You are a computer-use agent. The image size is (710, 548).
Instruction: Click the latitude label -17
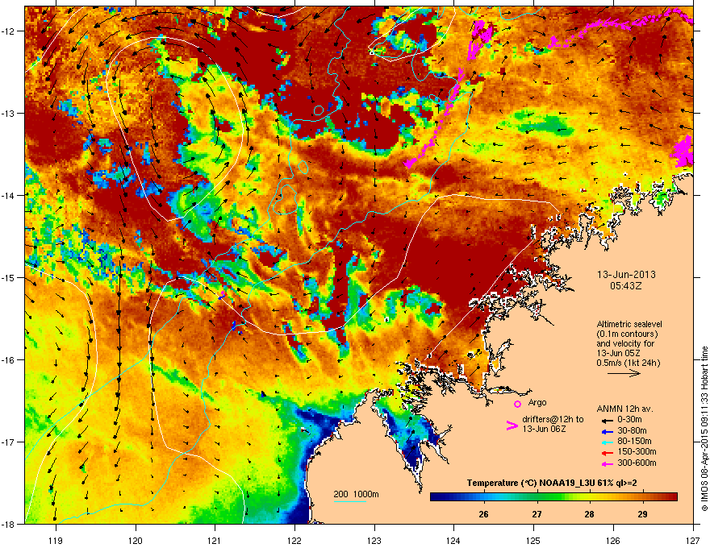point(9,442)
